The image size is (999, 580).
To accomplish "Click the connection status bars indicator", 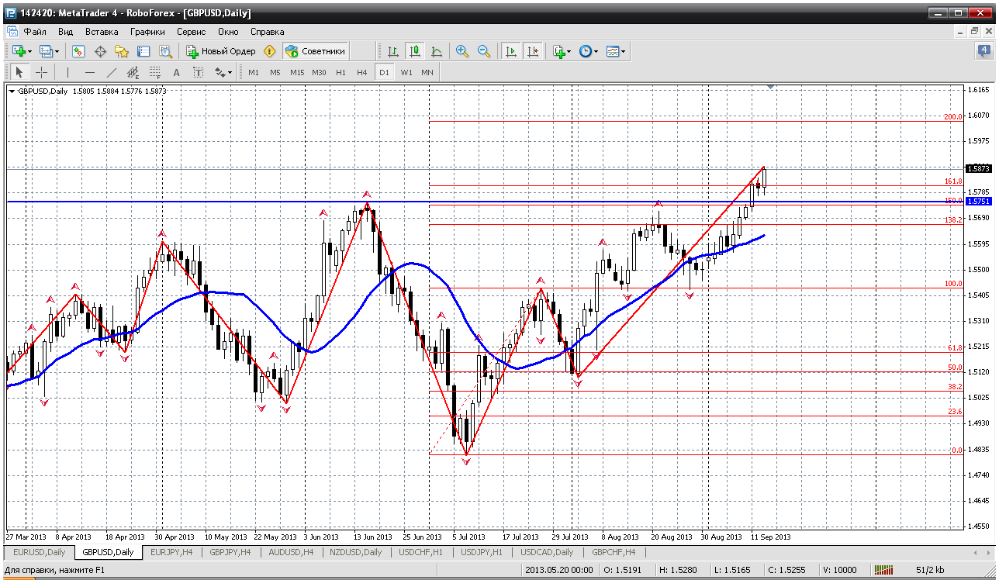I will click(x=882, y=571).
